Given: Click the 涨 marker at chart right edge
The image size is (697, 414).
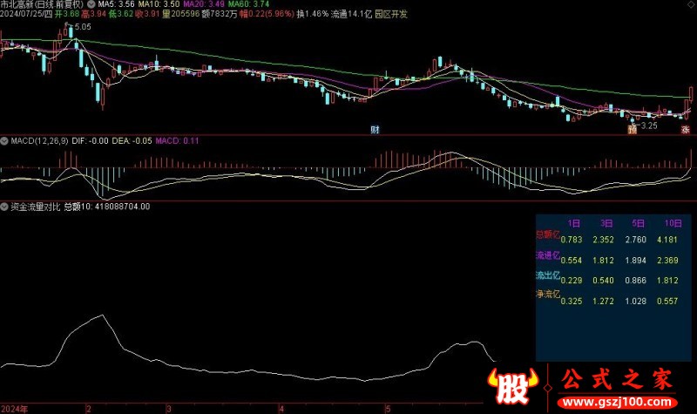Looking at the screenshot, I should point(686,130).
